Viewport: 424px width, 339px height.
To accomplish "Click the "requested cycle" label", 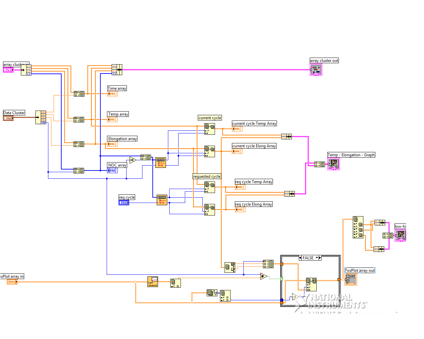I will click(x=207, y=176).
